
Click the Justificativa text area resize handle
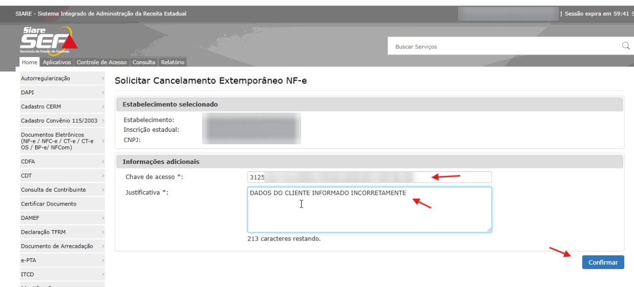[489, 229]
